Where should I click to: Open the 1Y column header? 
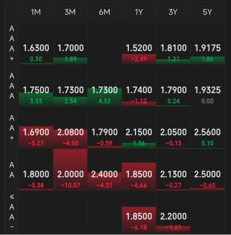[139, 12]
